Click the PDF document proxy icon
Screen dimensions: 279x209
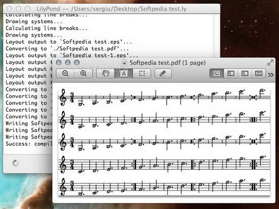[x=124, y=63]
